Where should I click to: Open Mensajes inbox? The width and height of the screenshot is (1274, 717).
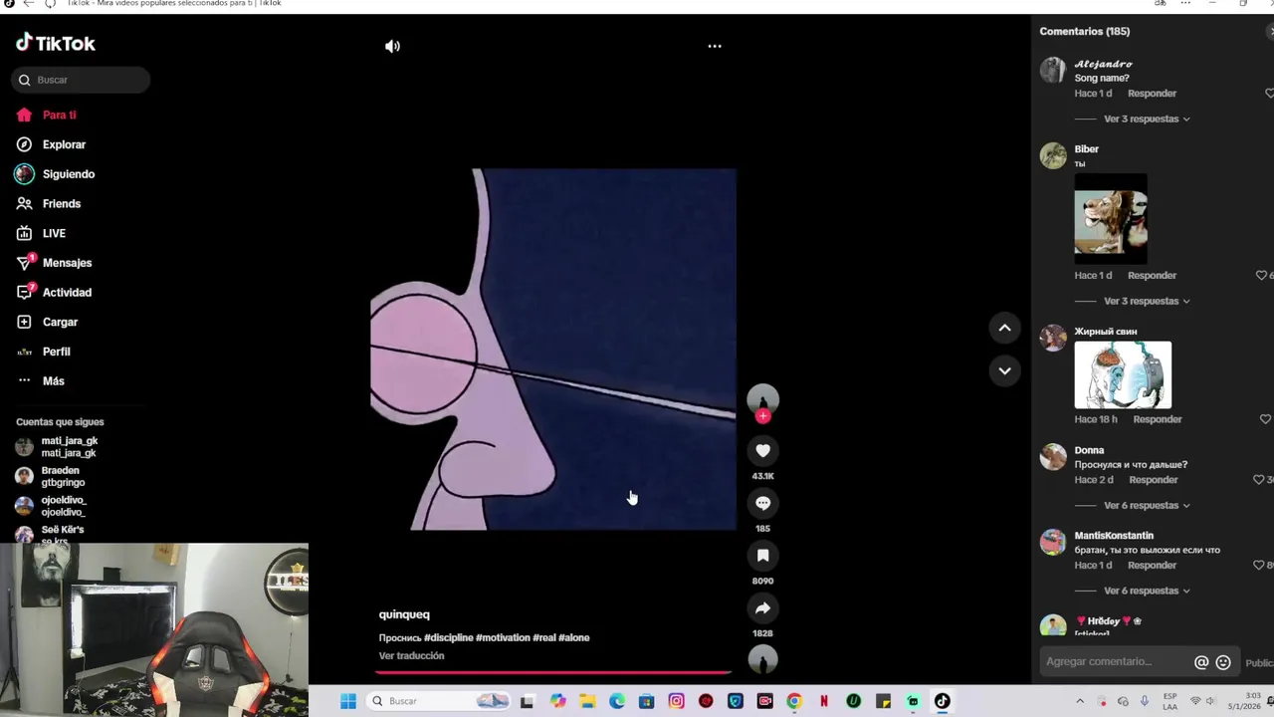[53, 263]
